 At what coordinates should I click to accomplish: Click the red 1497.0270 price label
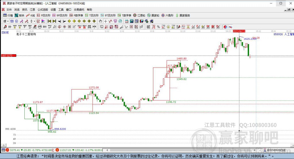[x=9, y=55]
